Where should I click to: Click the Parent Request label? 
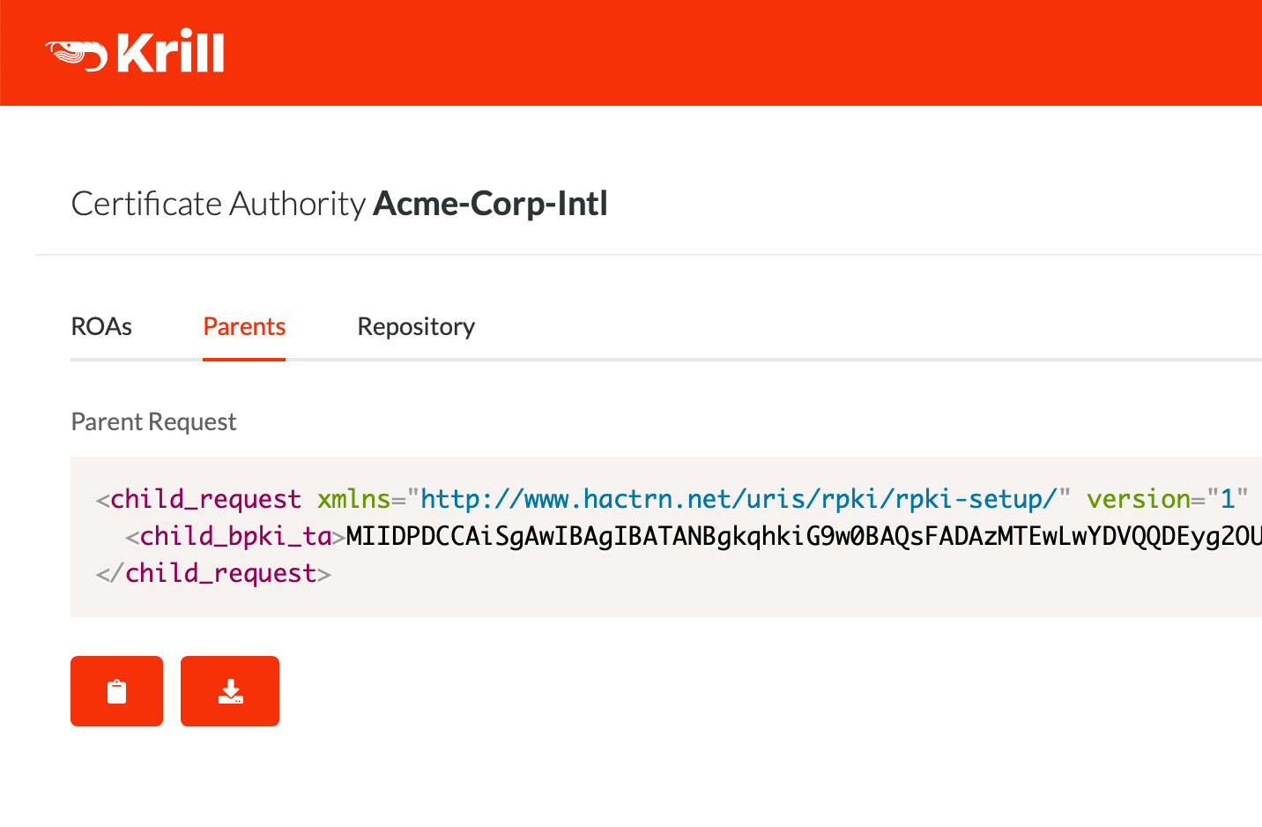[153, 421]
